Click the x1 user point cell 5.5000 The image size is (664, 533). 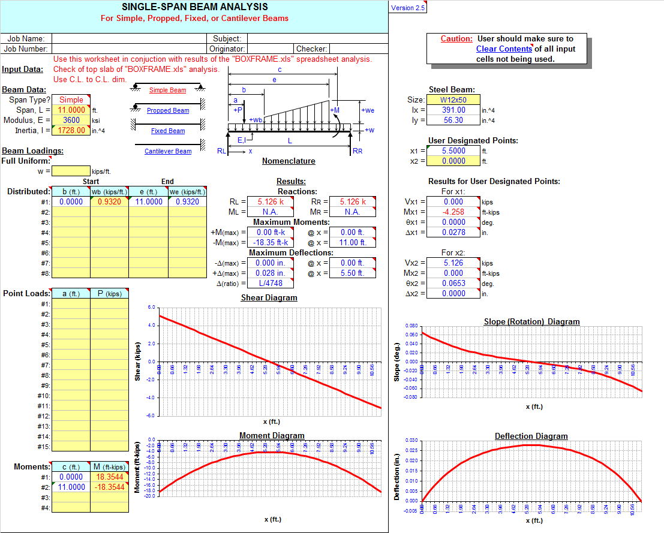453,150
